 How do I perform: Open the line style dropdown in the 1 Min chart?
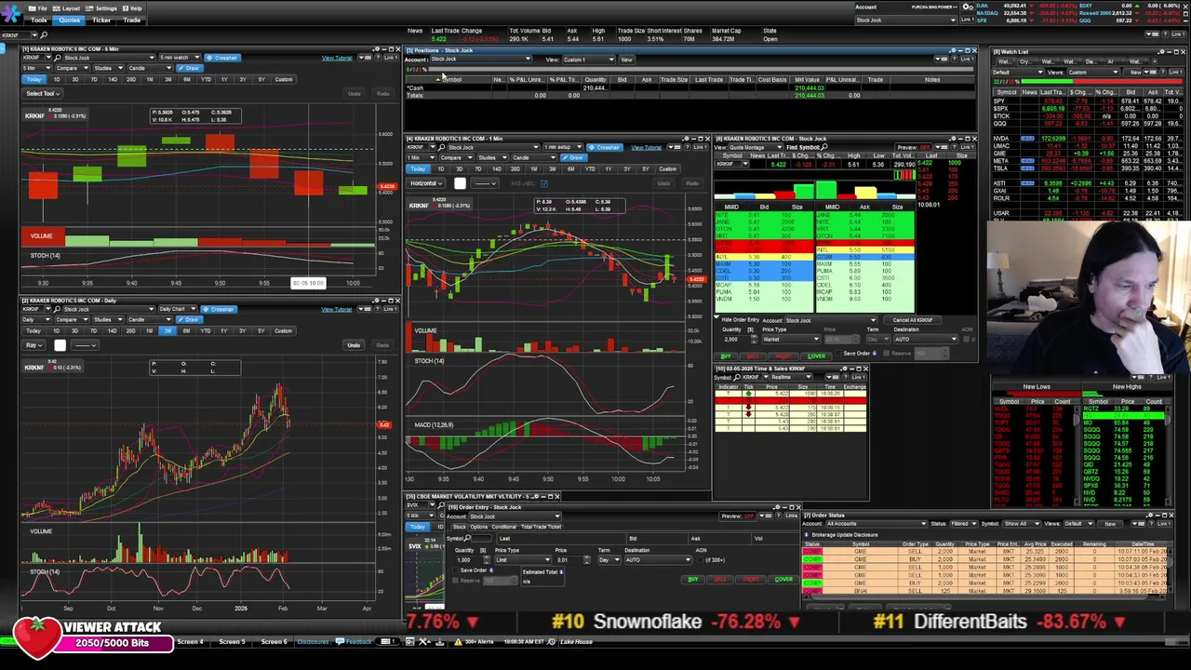[x=485, y=183]
